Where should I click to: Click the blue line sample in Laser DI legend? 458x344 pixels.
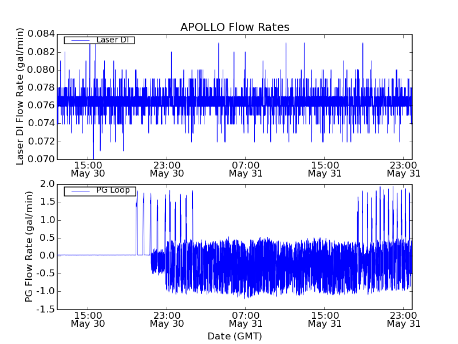click(x=77, y=40)
